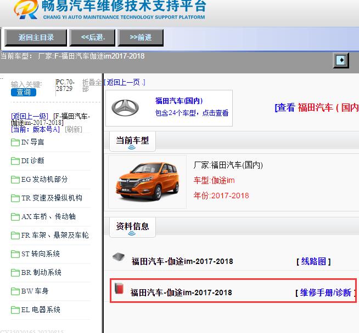This screenshot has height=333, width=359.
Task: Click the 车型:伽途im text
Action: pos(214,180)
